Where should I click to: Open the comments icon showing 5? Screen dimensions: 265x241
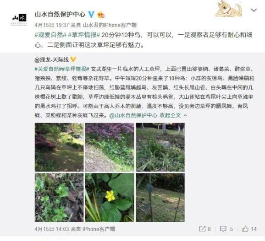click(x=226, y=229)
